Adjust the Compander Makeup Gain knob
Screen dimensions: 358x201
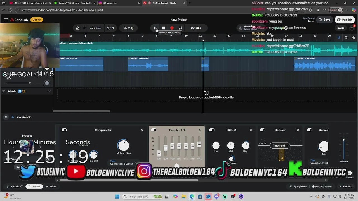coord(123,145)
